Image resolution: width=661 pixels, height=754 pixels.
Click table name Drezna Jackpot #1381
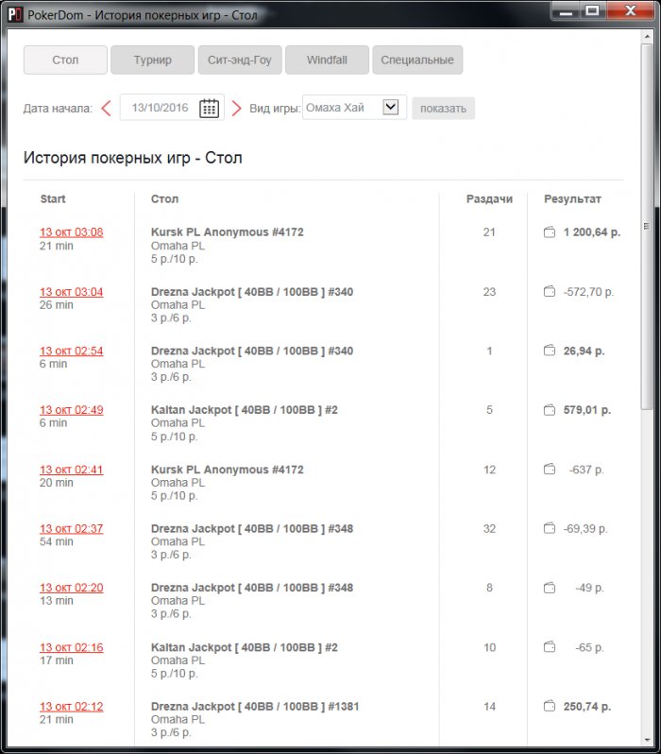255,707
